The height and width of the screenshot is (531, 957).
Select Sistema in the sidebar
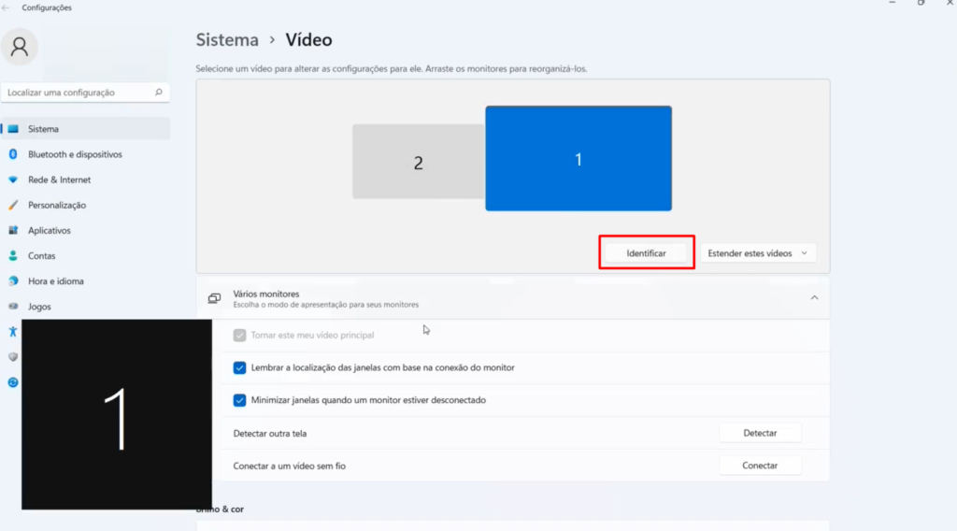[85, 129]
